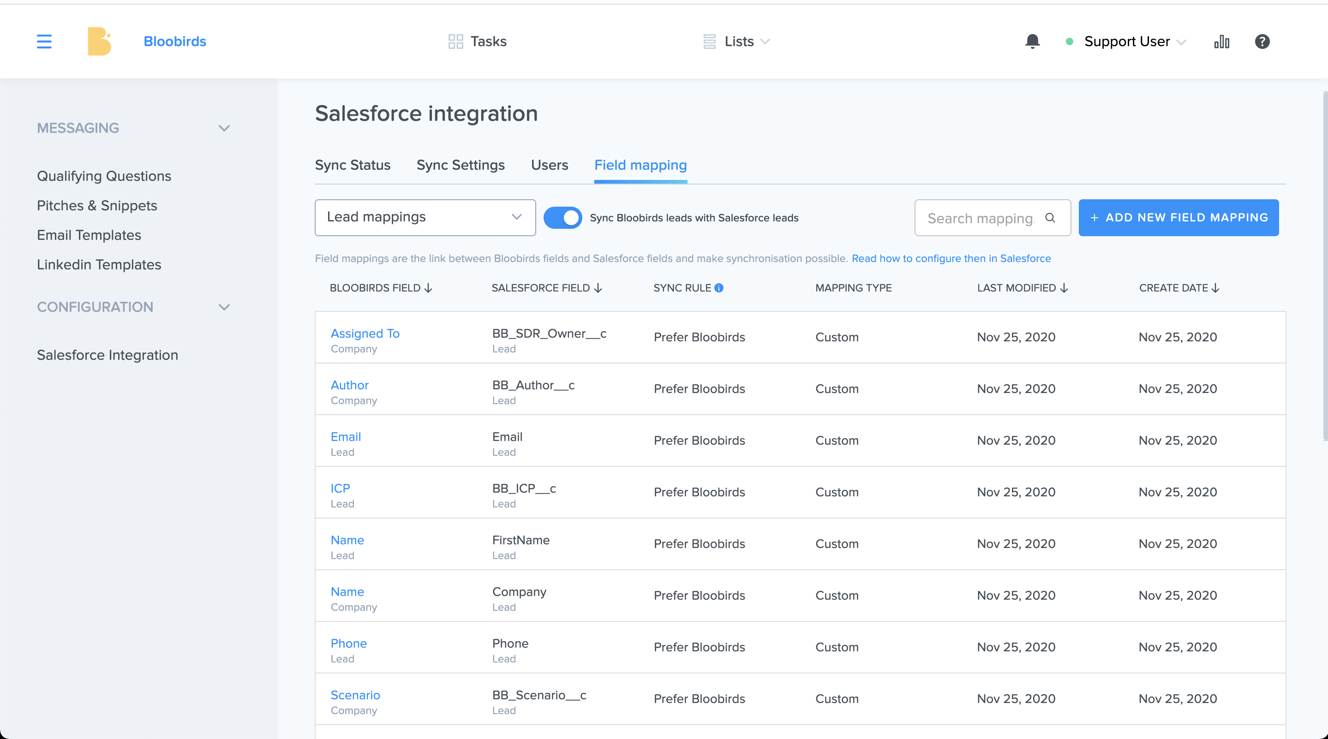Click Prefer Bloobirds in the Email row
Image resolution: width=1328 pixels, height=739 pixels.
pos(699,441)
